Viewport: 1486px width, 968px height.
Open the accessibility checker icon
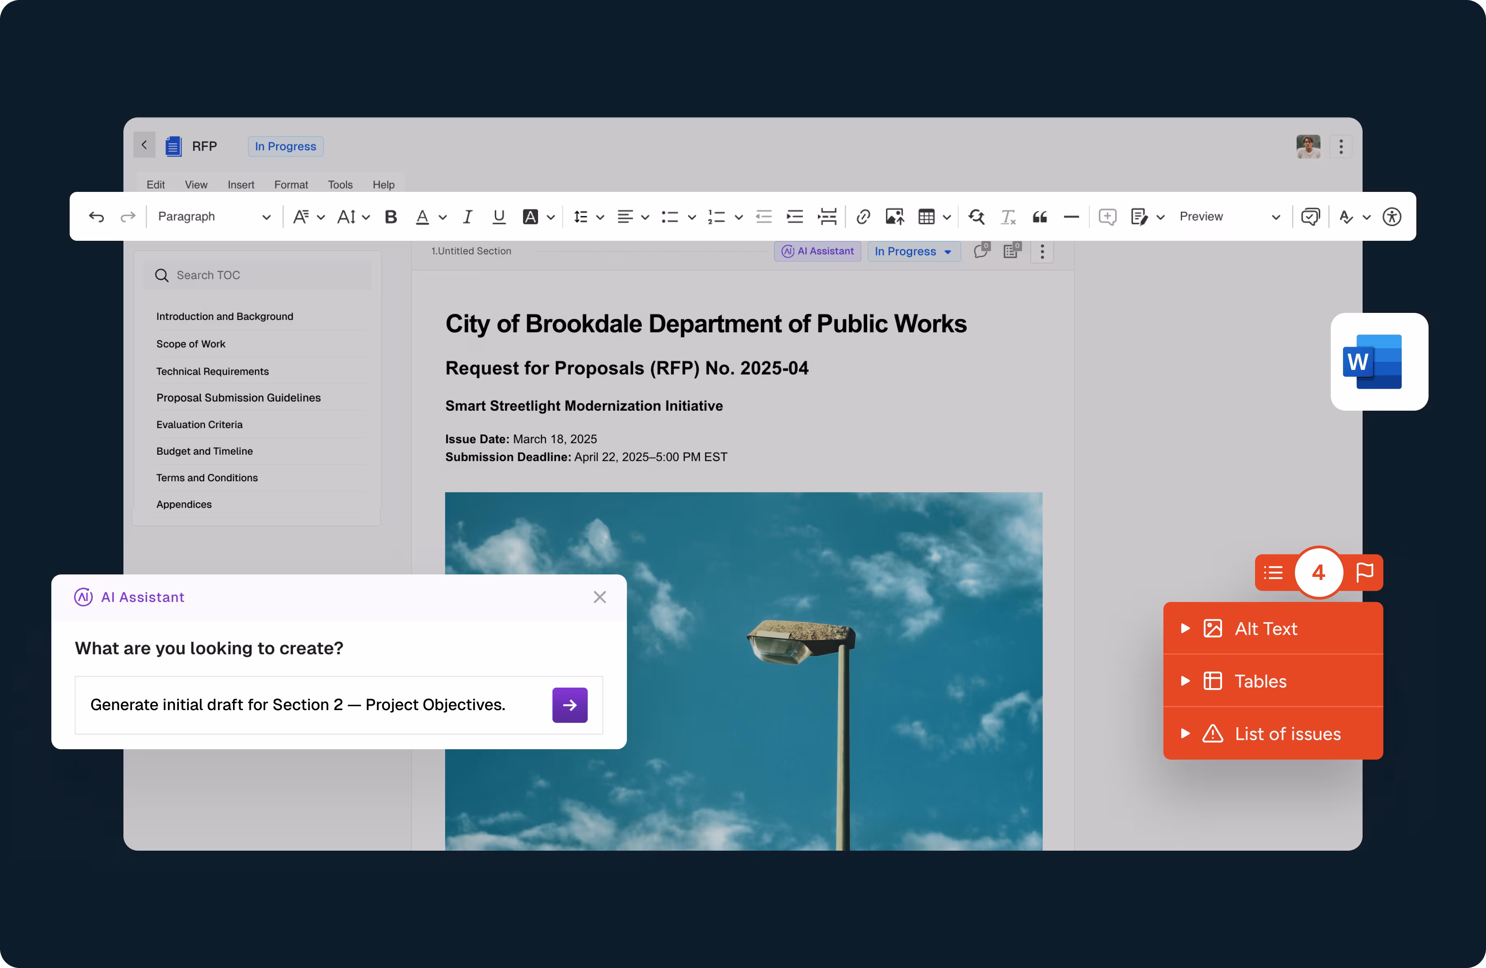(x=1392, y=217)
